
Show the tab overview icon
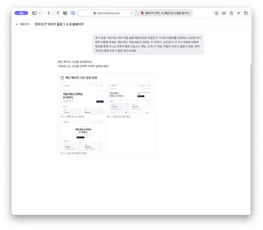246,13
